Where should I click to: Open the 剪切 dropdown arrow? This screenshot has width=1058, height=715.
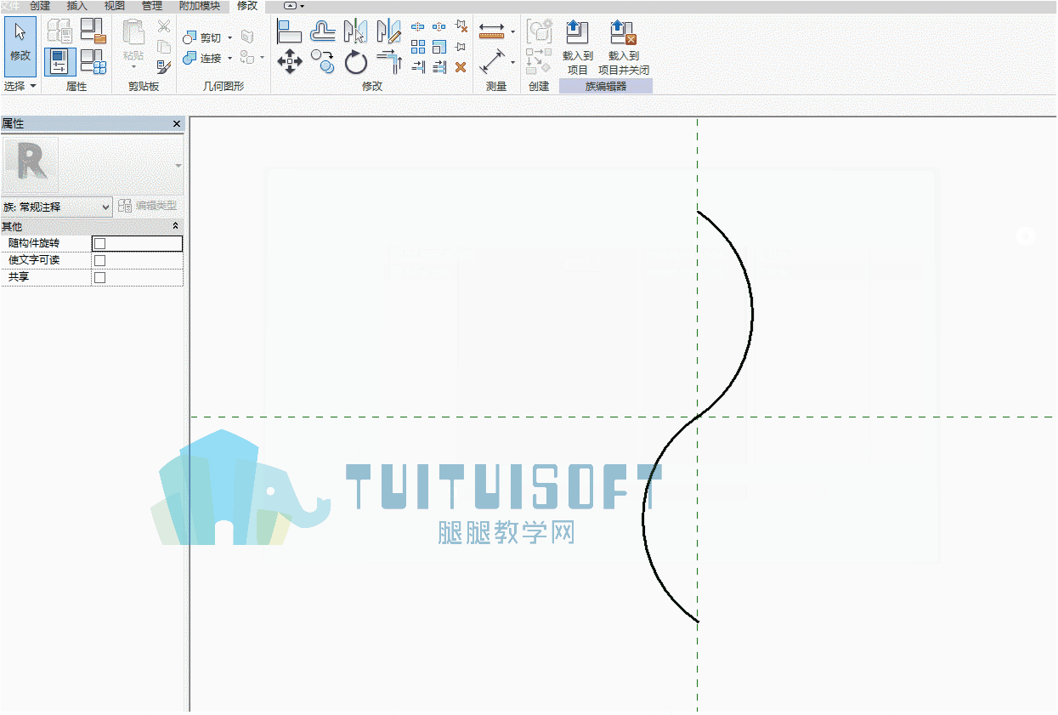229,38
